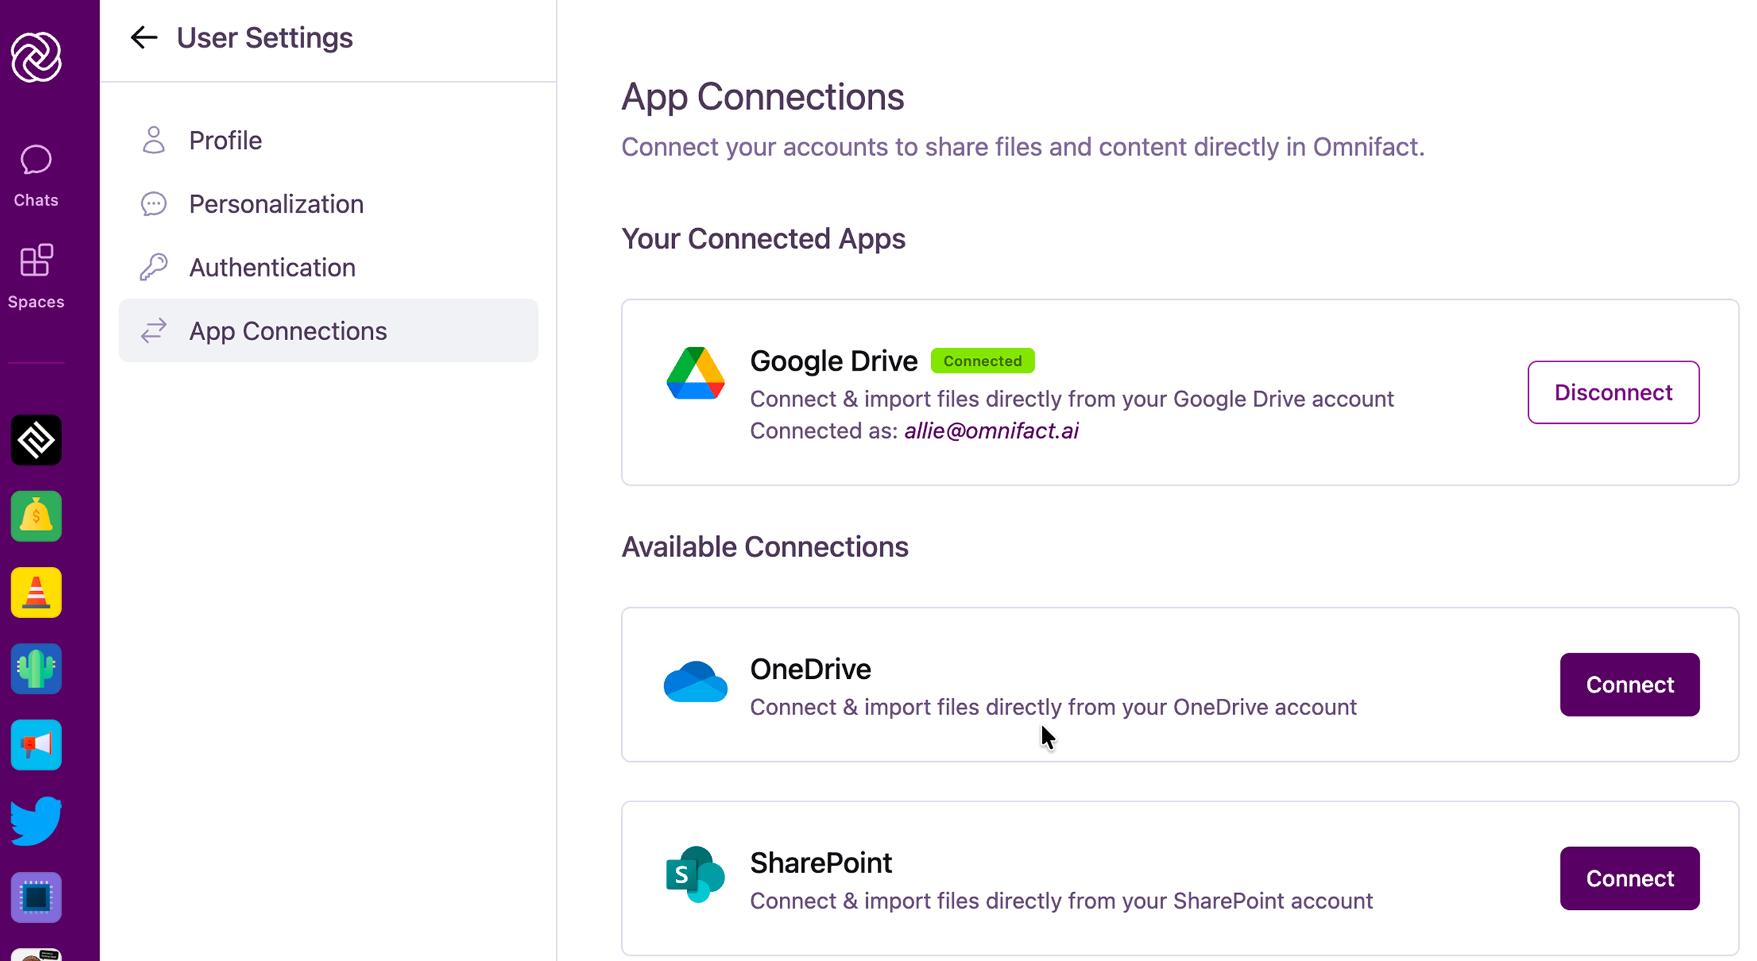Click the back arrow beside User Settings
The image size is (1757, 961).
click(x=144, y=38)
